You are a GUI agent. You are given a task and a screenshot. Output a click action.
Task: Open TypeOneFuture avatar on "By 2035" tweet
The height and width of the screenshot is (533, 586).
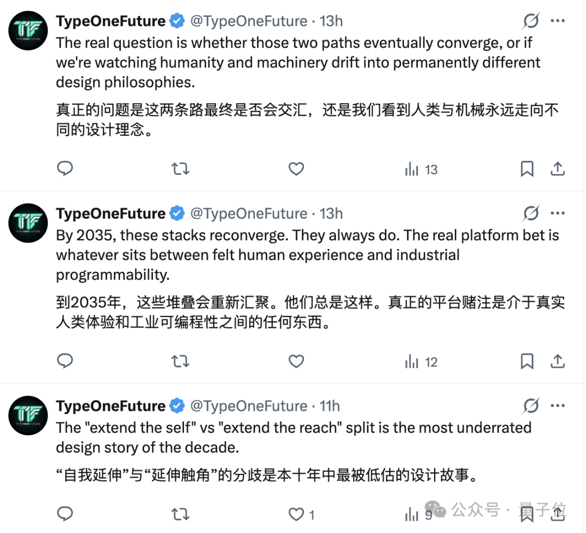tap(28, 223)
